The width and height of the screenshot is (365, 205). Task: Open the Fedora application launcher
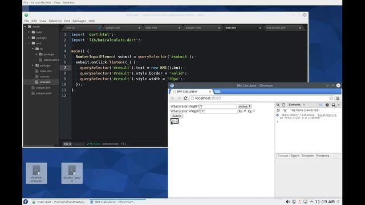pos(26,202)
